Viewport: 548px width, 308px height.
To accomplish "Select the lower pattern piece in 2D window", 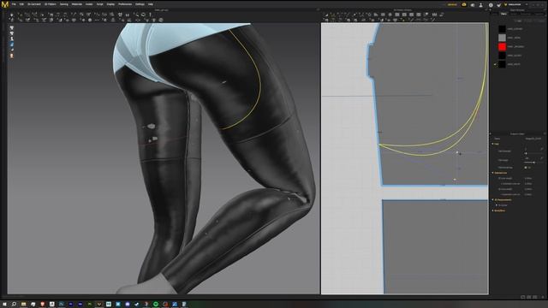I will [435, 247].
